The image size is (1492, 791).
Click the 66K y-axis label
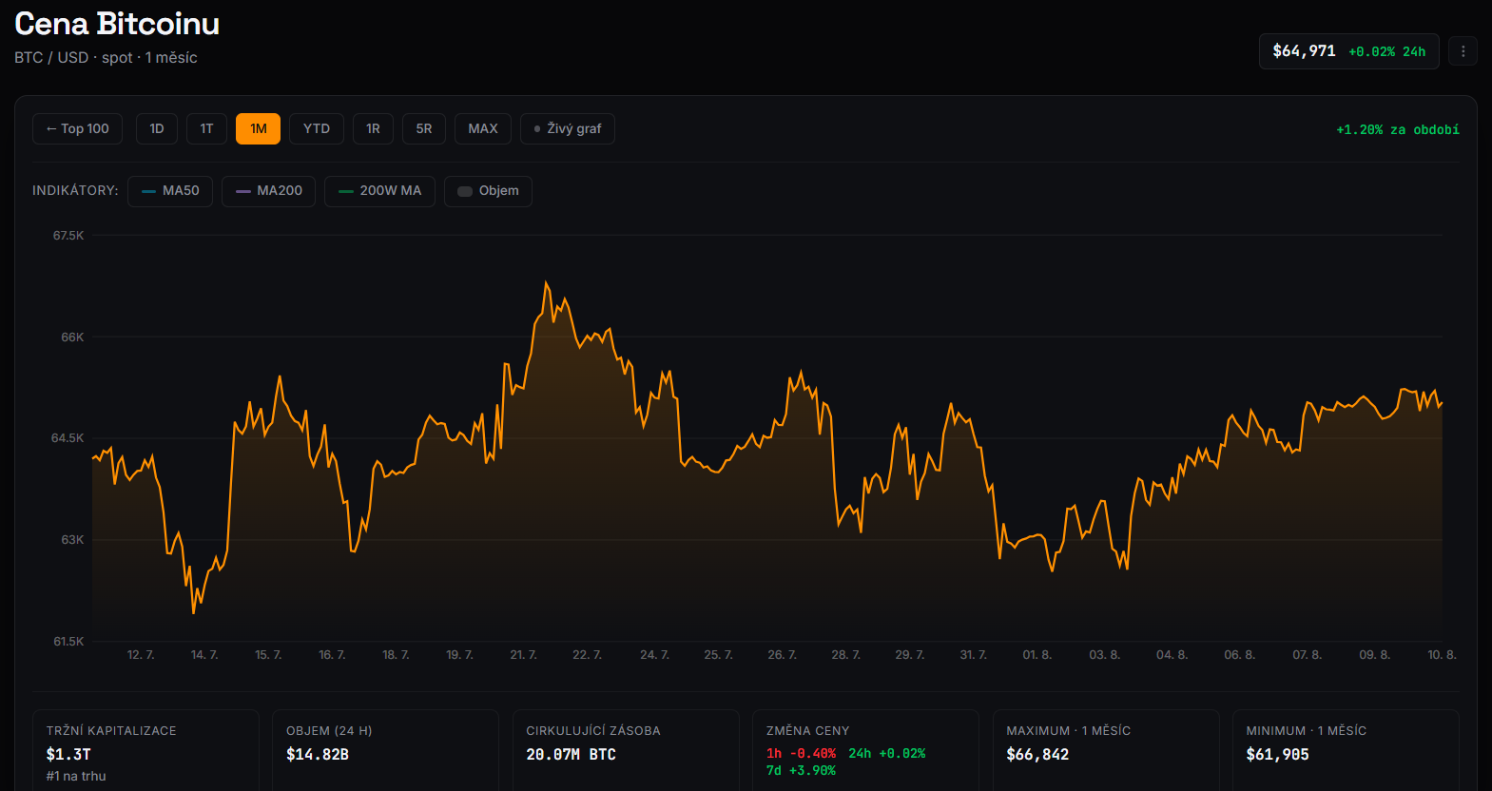[x=72, y=338]
